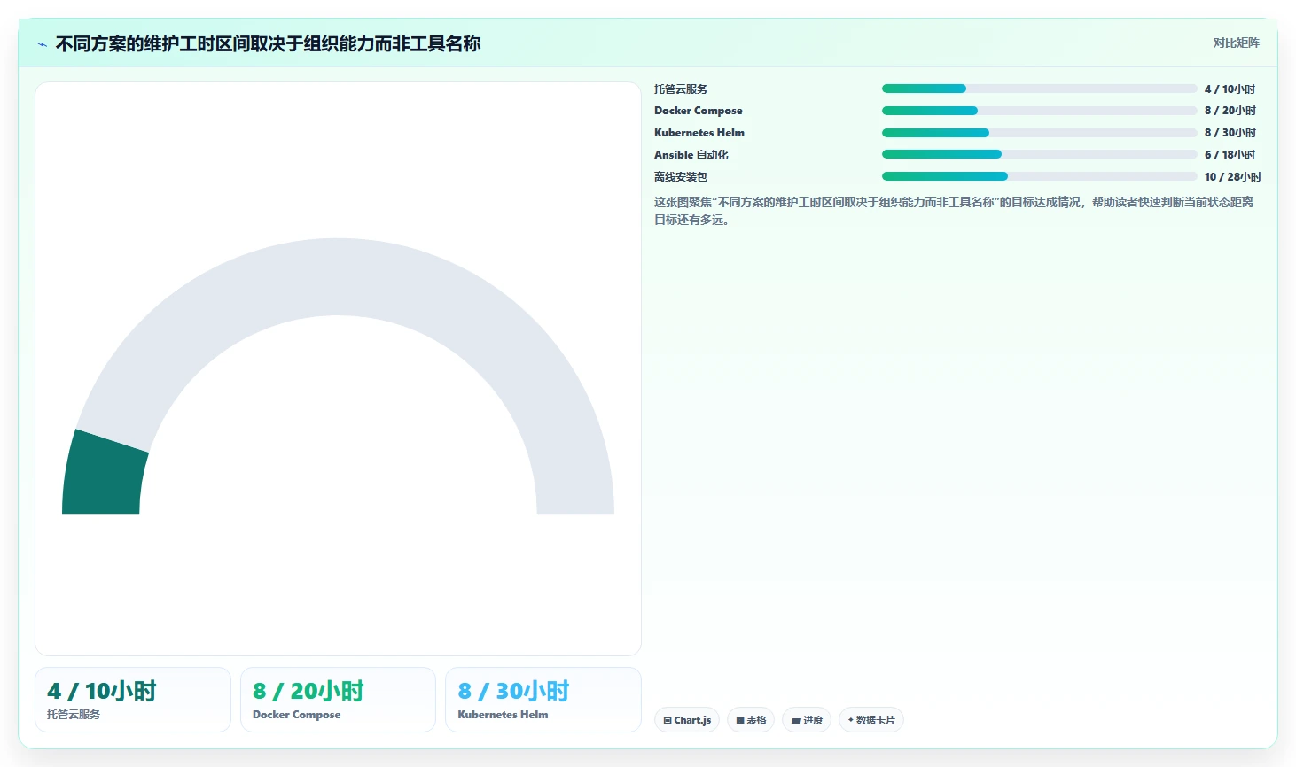Click the 离线安装包 row label
This screenshot has height=767, width=1296.
tap(681, 176)
